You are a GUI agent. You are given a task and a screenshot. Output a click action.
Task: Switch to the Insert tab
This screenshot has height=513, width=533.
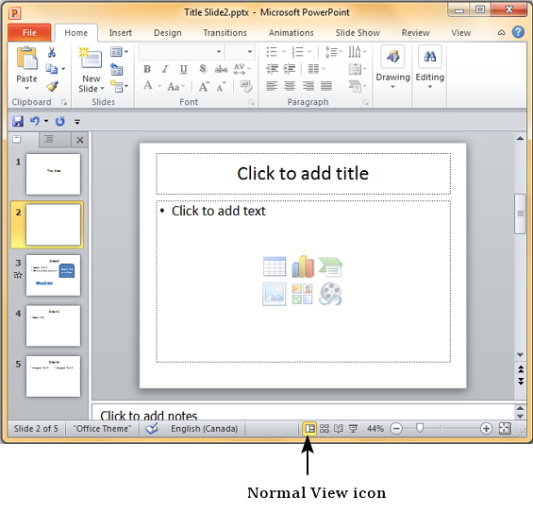click(121, 33)
